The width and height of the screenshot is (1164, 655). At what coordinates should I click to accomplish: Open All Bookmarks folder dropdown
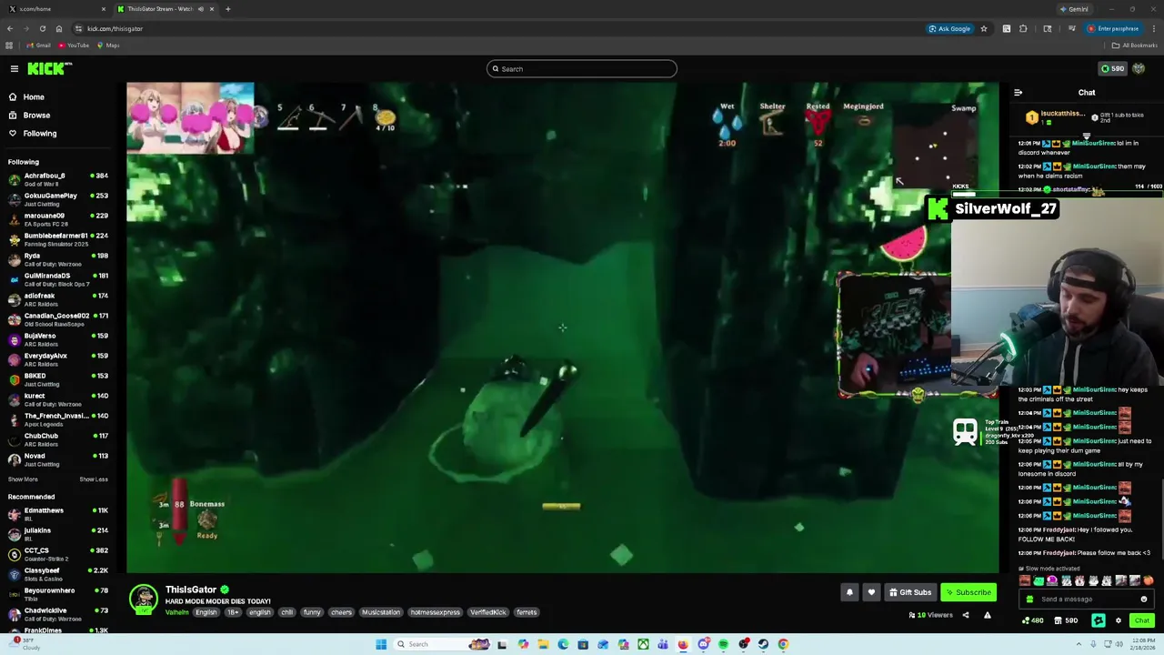pos(1135,45)
